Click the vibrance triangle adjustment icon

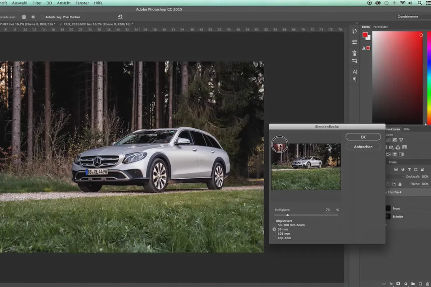click(401, 140)
